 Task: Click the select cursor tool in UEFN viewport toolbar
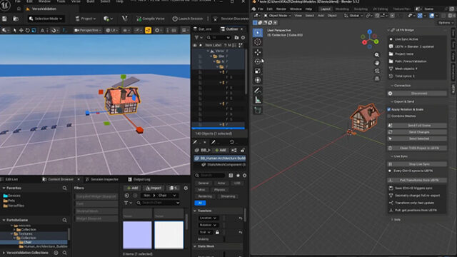pos(14,30)
